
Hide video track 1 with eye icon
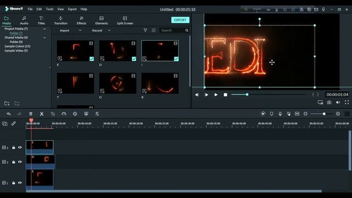click(20, 183)
